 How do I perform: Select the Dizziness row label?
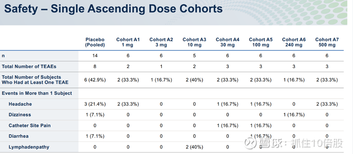point(20,115)
